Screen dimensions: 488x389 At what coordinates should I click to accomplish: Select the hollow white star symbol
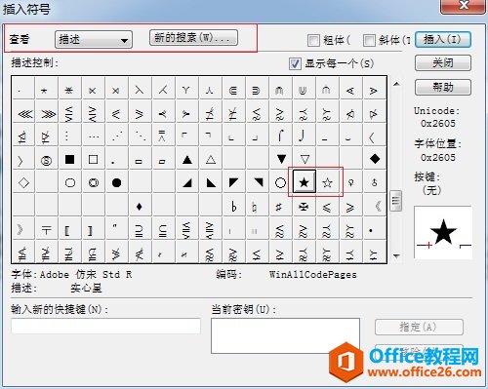coord(327,182)
